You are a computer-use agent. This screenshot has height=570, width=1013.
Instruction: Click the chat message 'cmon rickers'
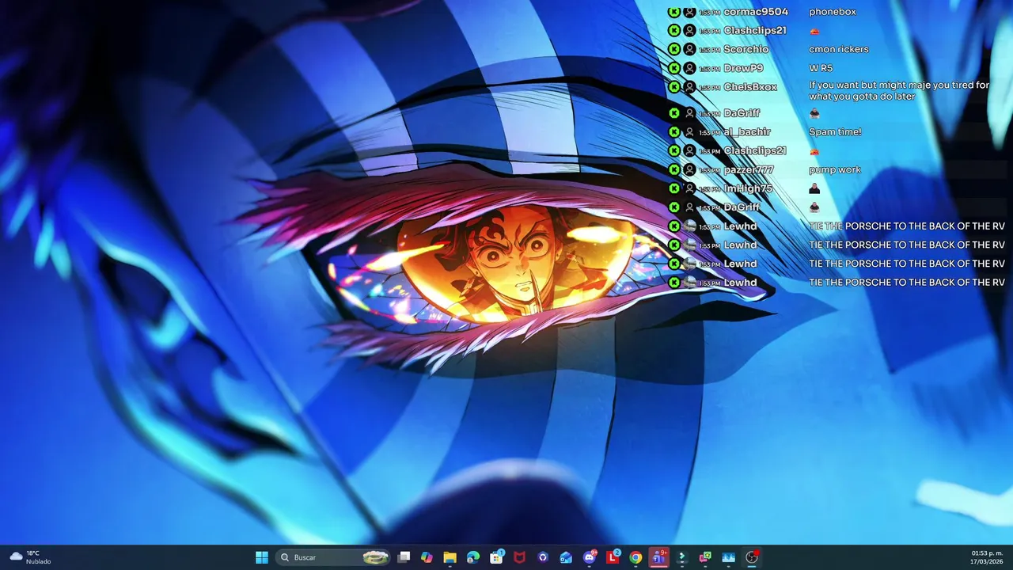[839, 49]
